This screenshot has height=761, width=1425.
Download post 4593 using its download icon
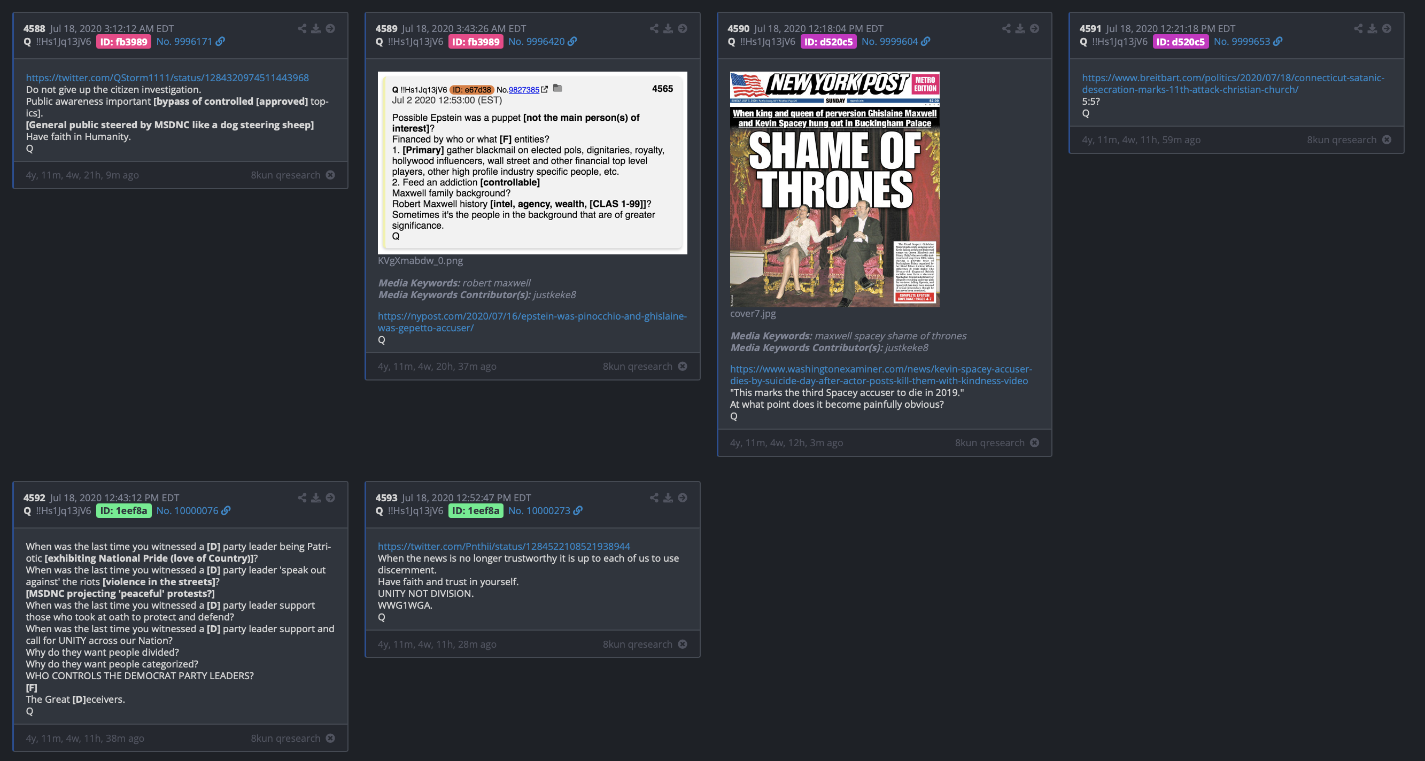pos(668,498)
